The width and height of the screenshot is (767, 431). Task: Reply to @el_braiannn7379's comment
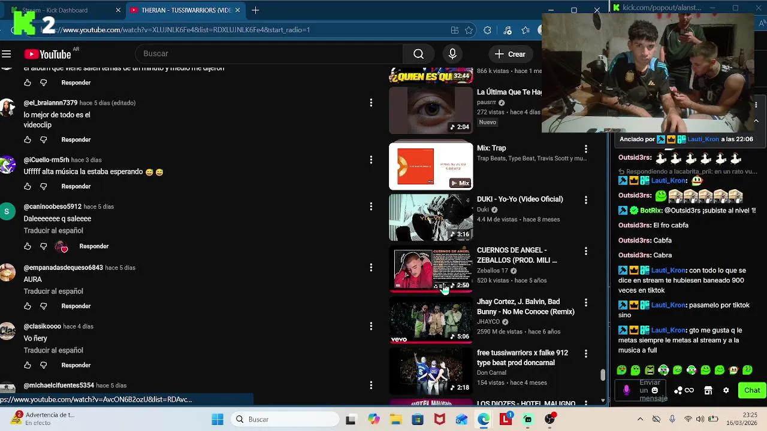76,139
